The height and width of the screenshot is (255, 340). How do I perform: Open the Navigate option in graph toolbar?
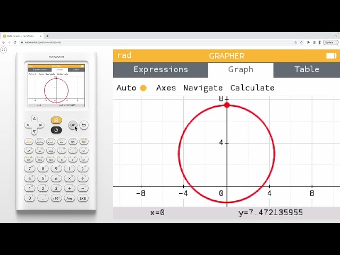[x=203, y=88]
